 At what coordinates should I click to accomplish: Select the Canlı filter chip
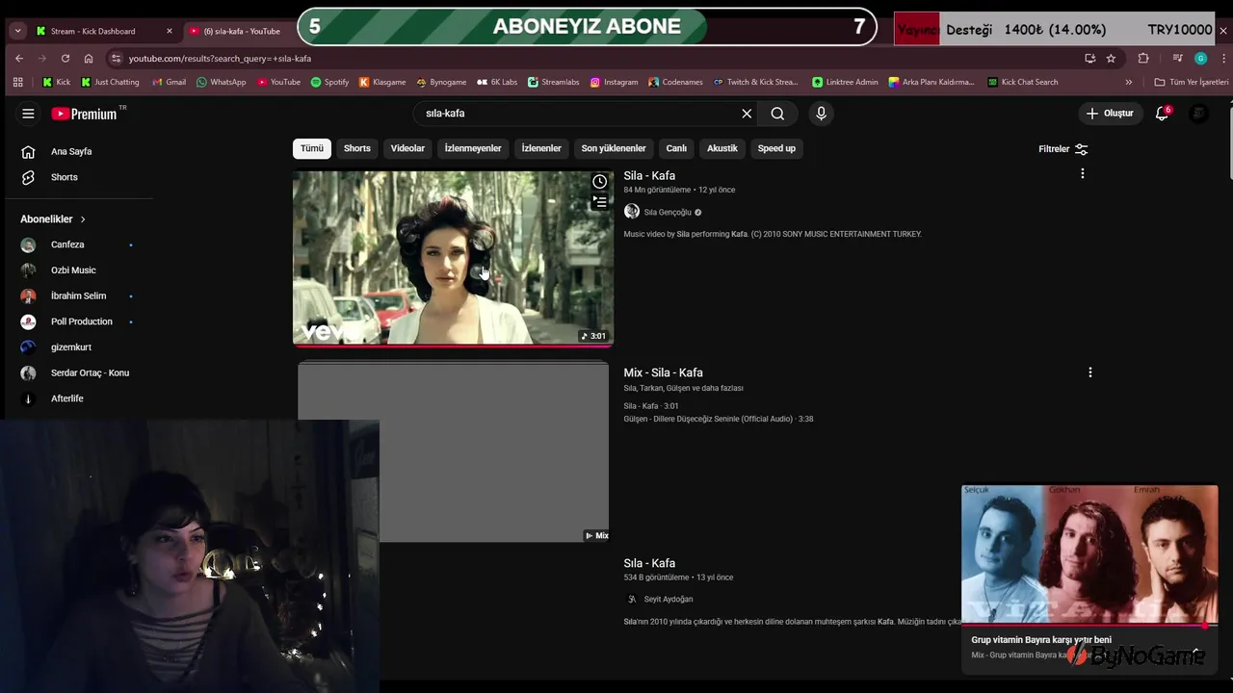(676, 148)
